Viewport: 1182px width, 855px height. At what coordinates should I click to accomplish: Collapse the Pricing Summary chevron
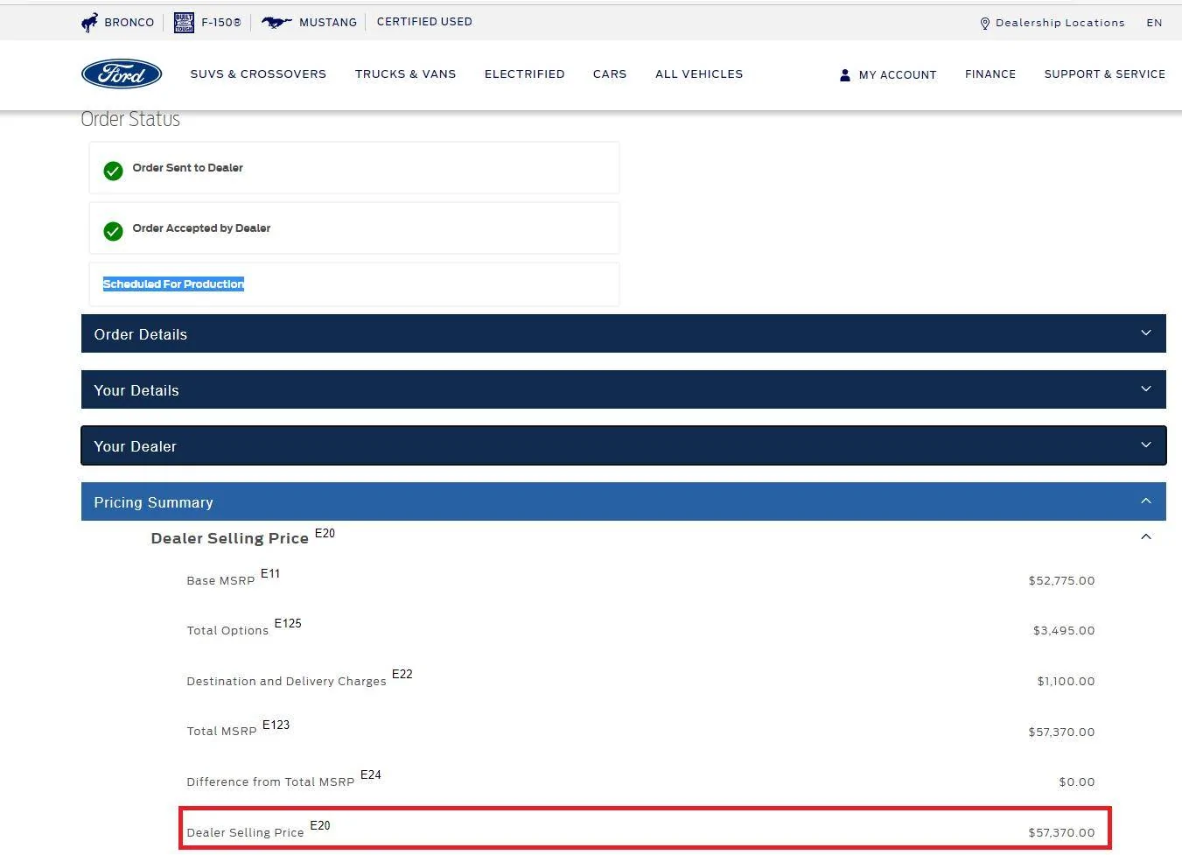pos(1146,501)
